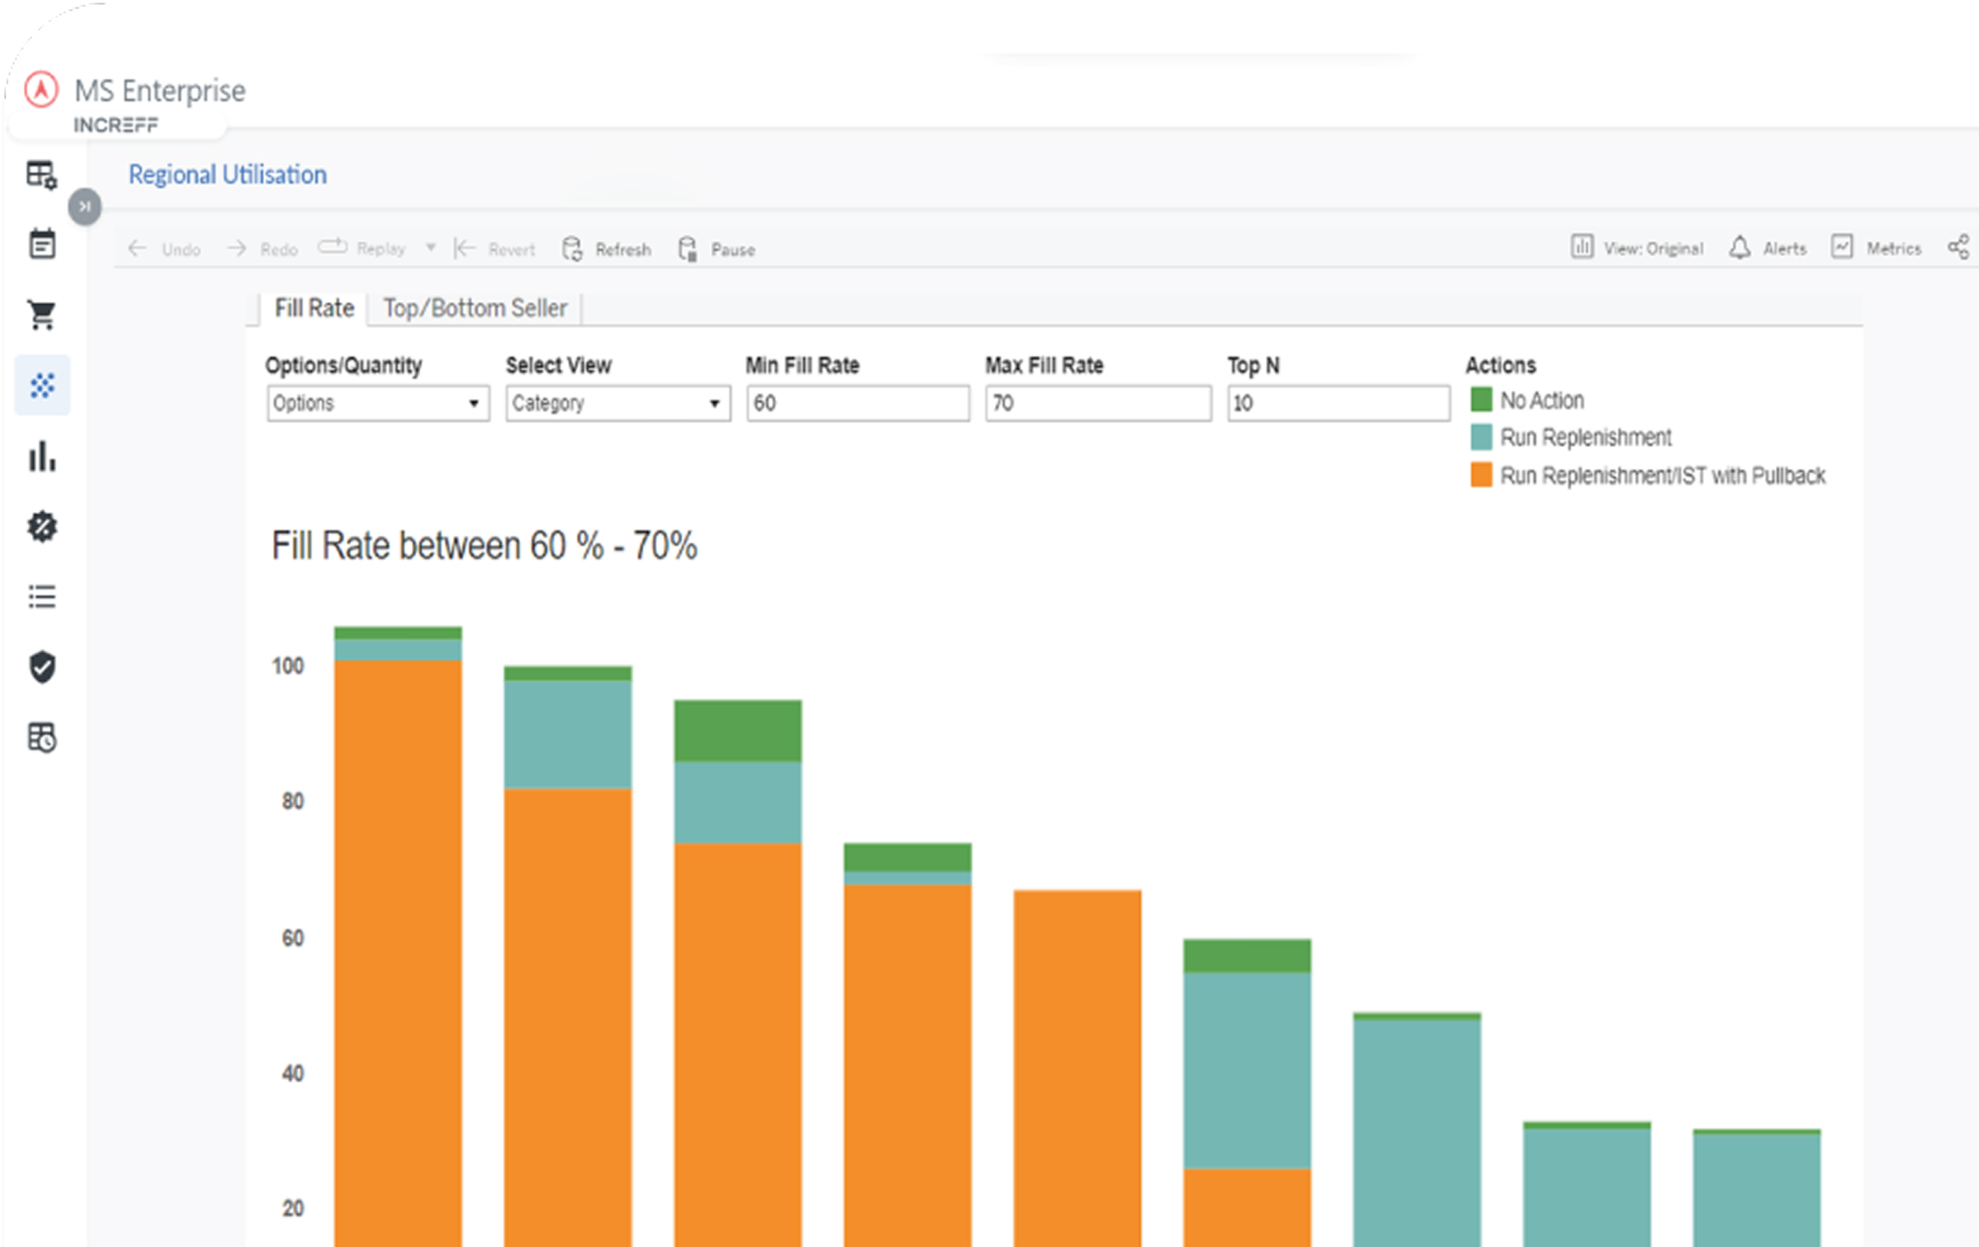Click the discount badge sidebar icon

pyautogui.click(x=42, y=526)
